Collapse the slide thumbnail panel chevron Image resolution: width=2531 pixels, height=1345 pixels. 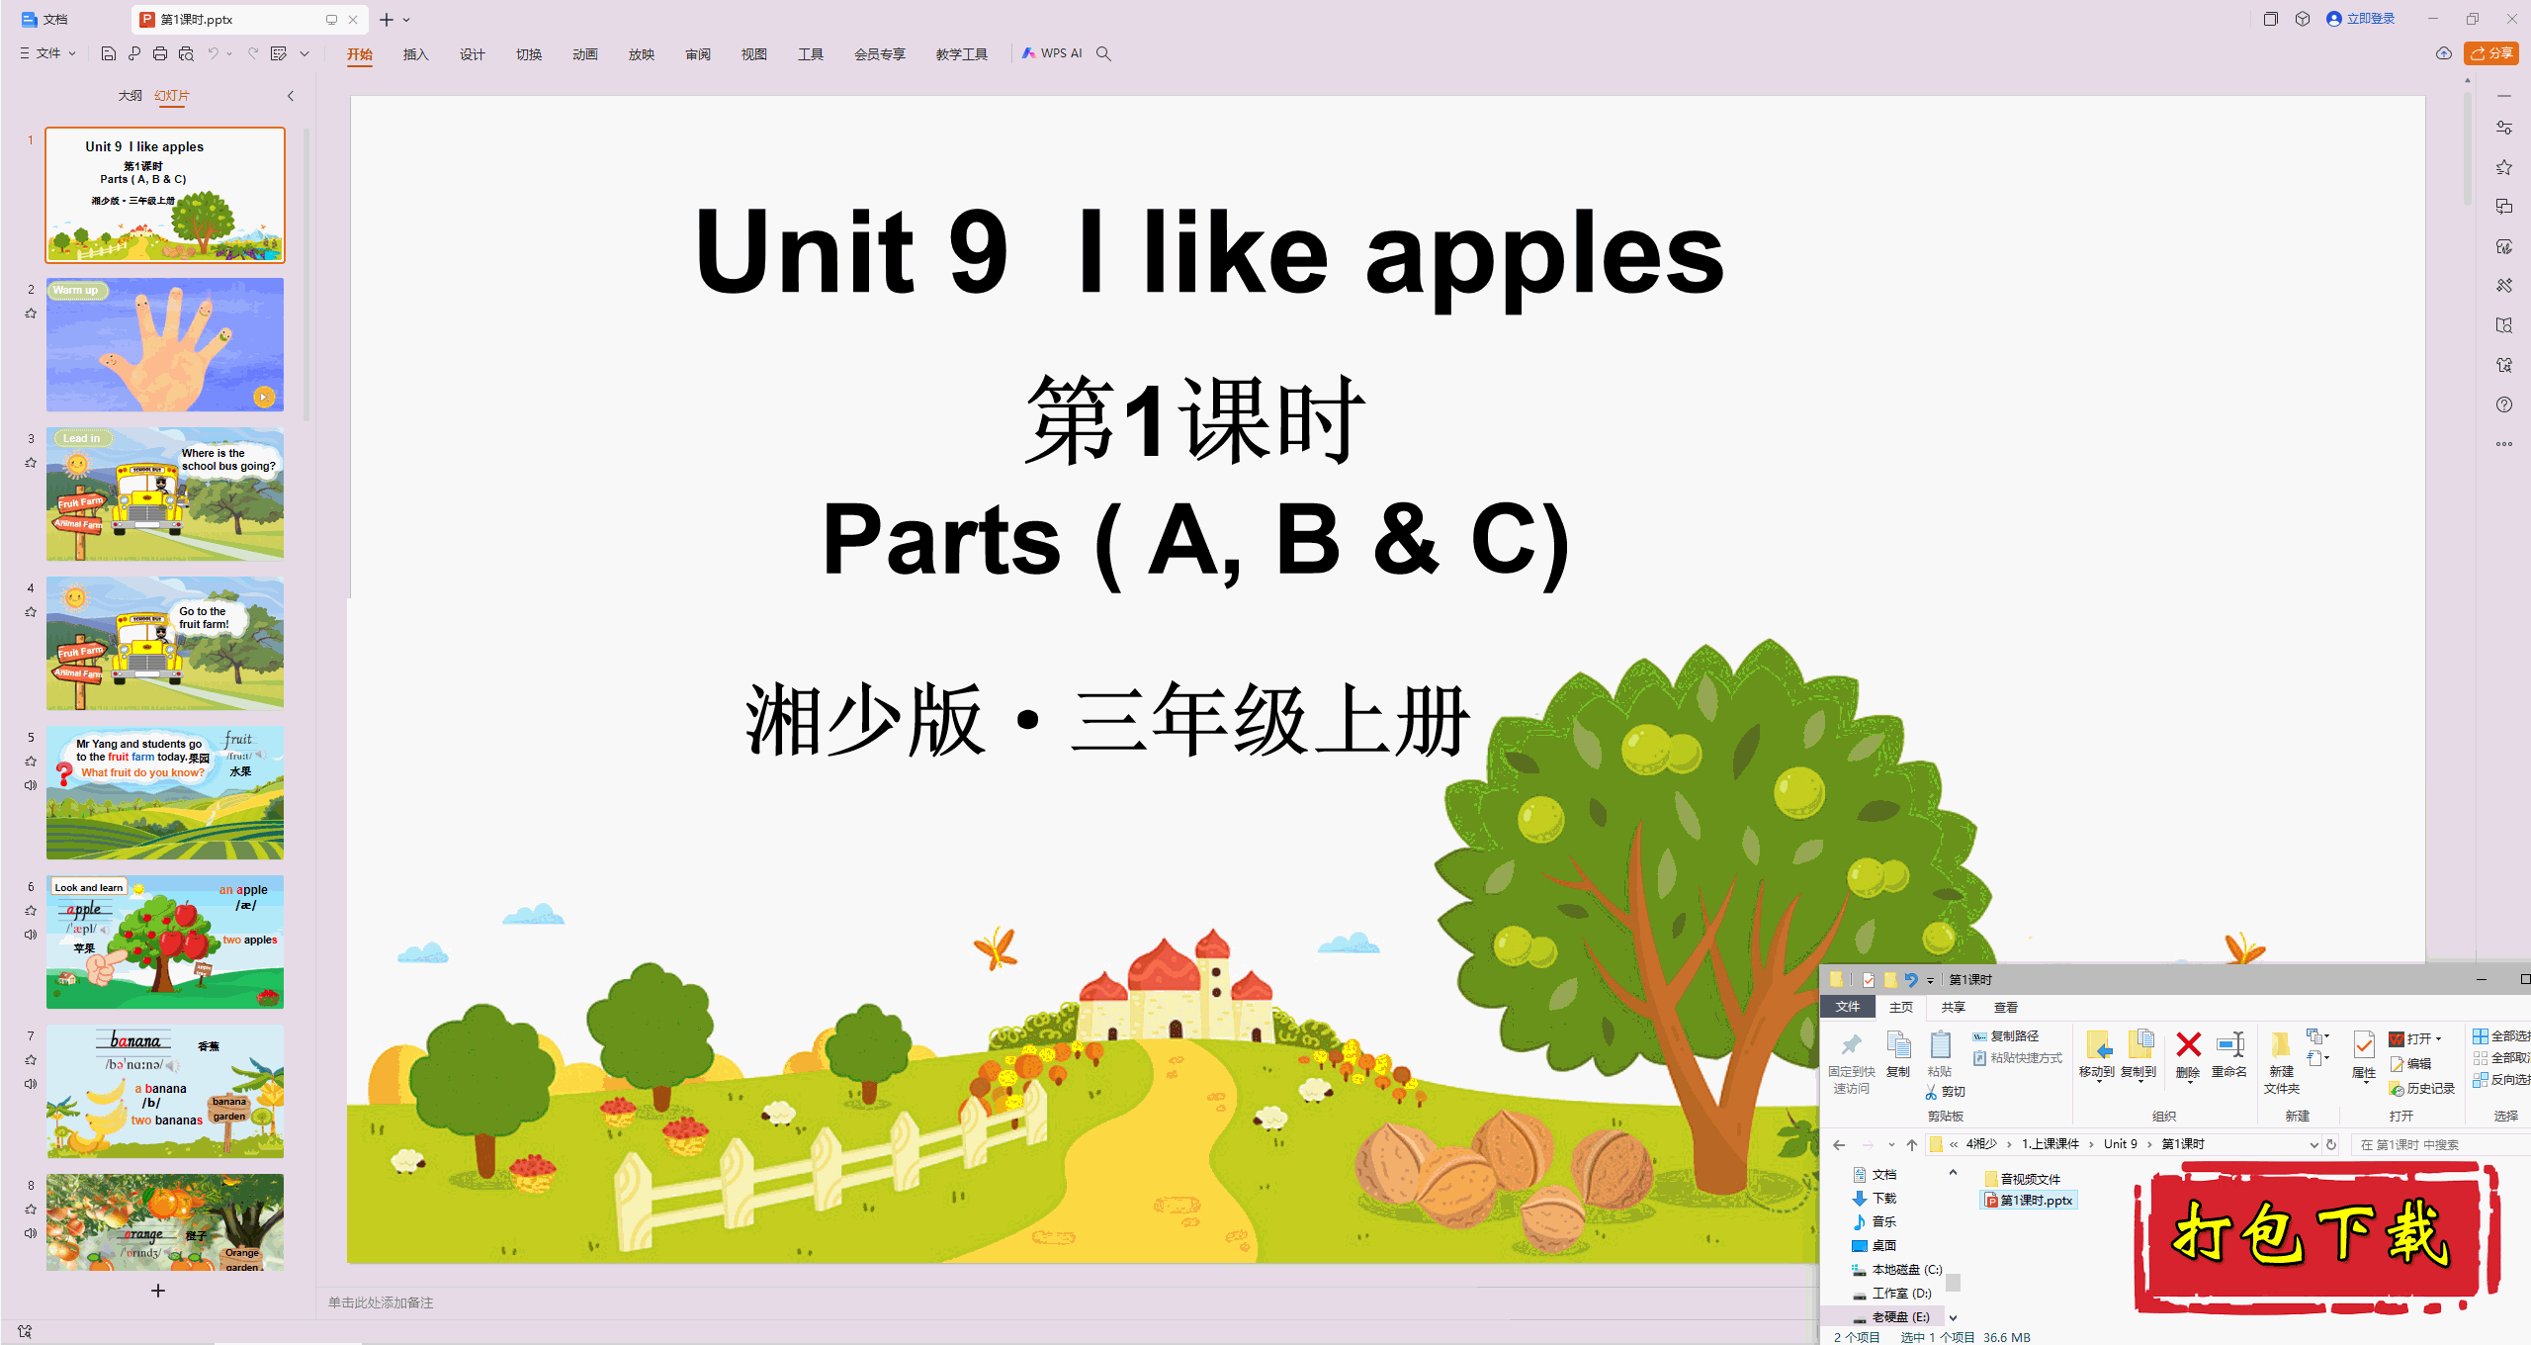[291, 96]
